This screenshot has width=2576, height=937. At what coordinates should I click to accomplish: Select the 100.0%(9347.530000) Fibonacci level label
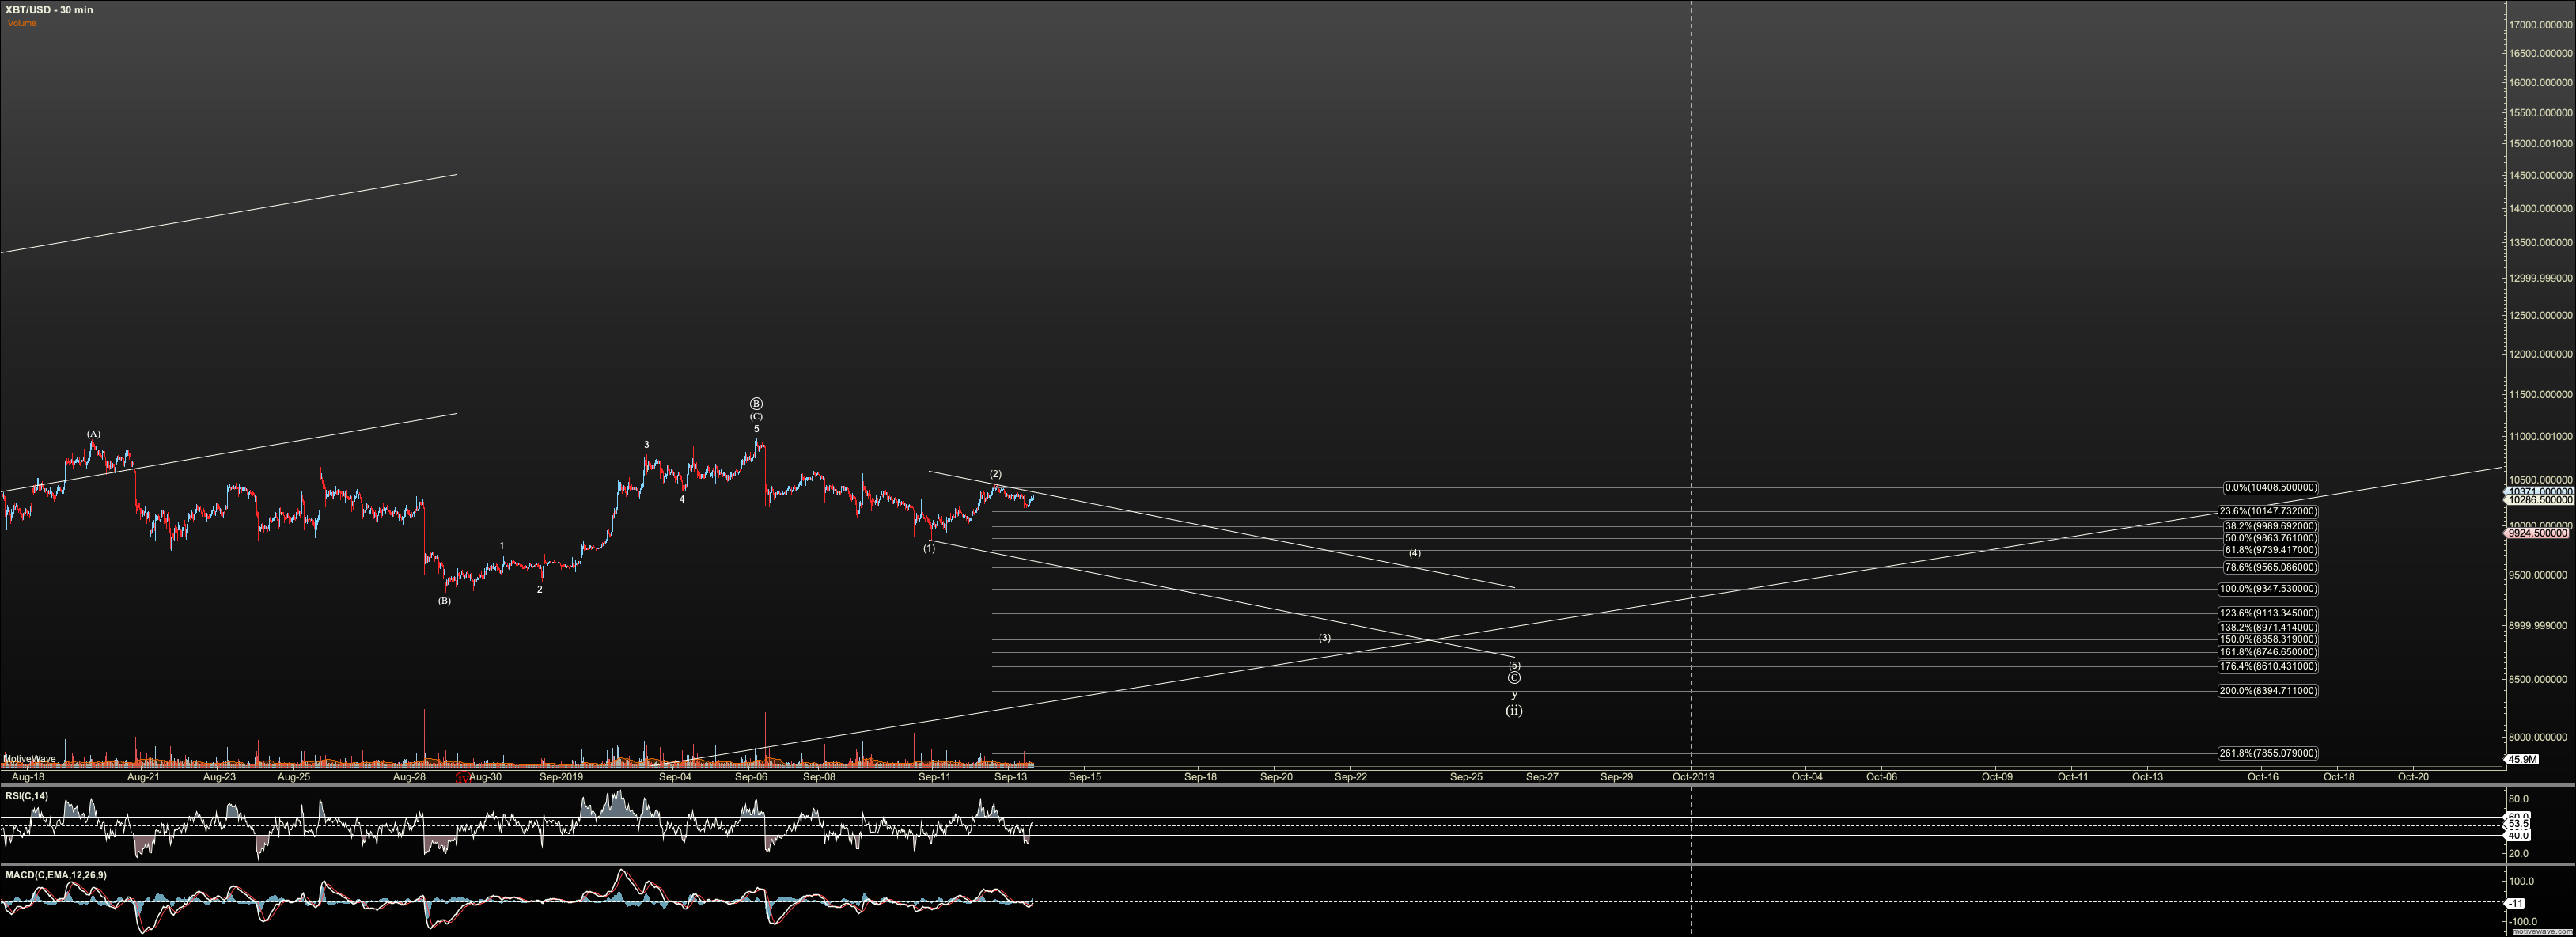click(x=2267, y=589)
